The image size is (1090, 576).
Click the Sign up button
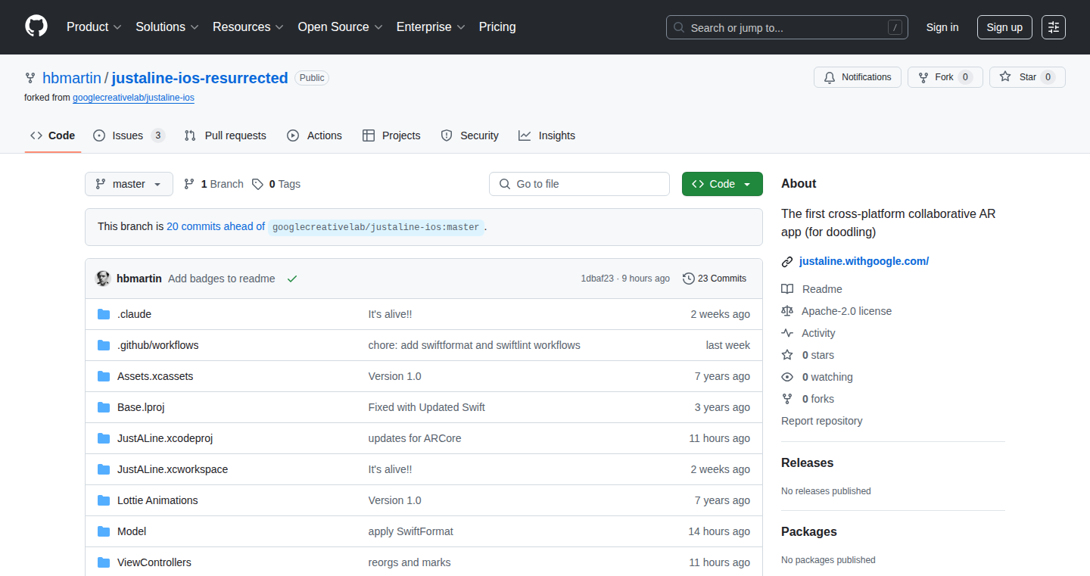click(1004, 27)
